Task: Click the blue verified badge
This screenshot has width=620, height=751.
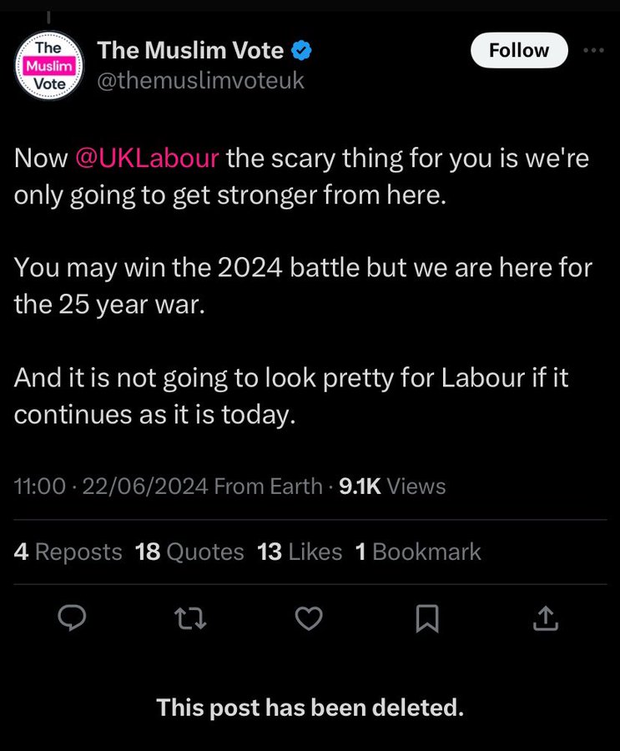Action: coord(301,51)
